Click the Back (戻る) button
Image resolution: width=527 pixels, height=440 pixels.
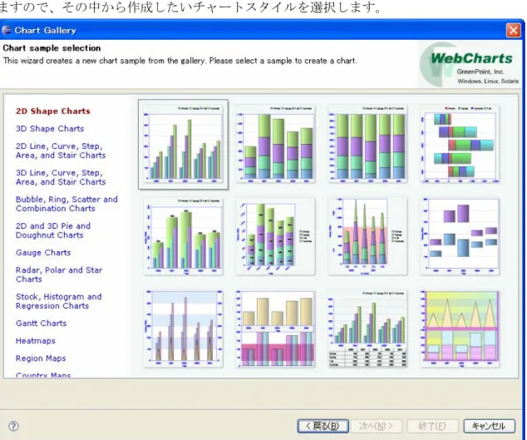coord(323,426)
